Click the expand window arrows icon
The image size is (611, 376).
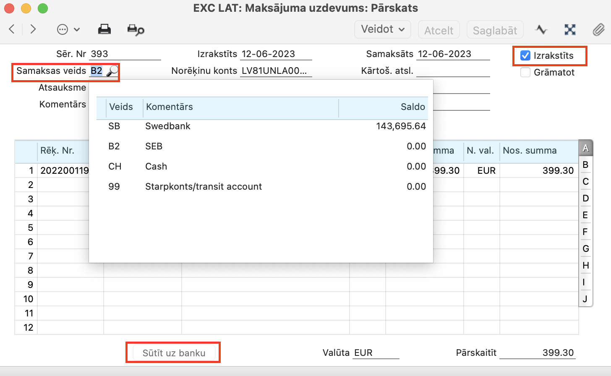[x=570, y=30]
